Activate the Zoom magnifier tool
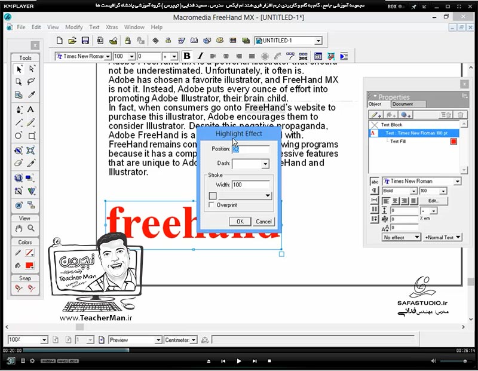This screenshot has width=478, height=371. (x=31, y=228)
